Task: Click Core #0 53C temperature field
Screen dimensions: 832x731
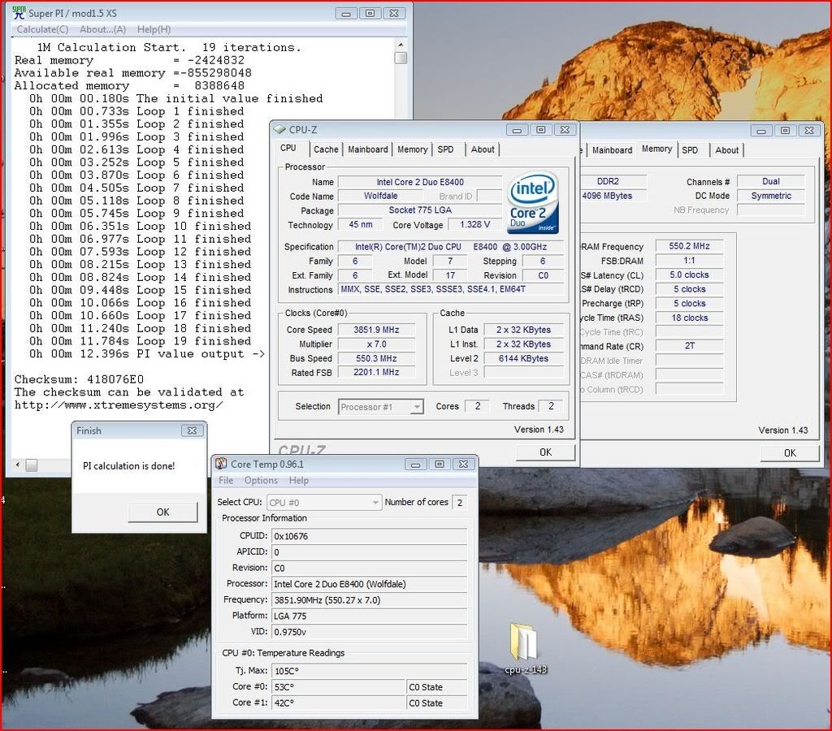Action: 338,686
